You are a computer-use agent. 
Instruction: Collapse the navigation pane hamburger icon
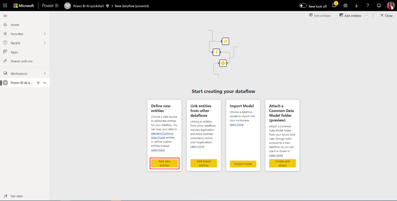(x=5, y=16)
